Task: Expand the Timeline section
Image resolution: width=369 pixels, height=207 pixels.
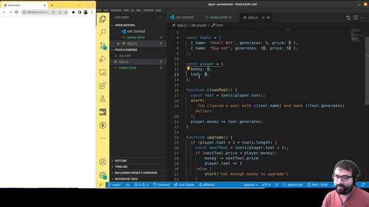Action: tap(121, 167)
